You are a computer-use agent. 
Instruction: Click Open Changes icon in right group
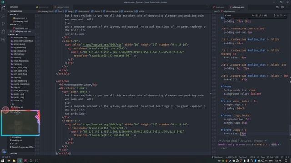click(x=277, y=7)
